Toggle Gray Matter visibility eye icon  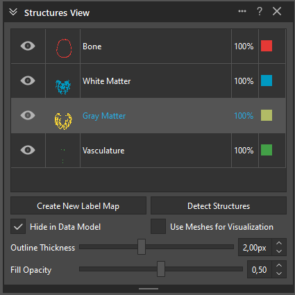point(28,115)
